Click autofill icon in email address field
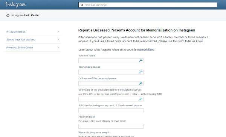 [x=140, y=72]
